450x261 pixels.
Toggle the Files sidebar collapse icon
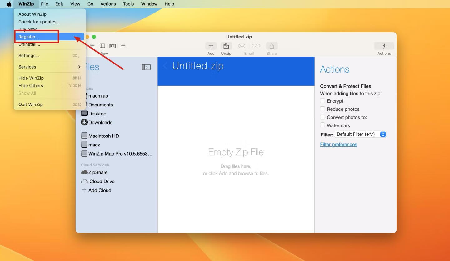(146, 67)
